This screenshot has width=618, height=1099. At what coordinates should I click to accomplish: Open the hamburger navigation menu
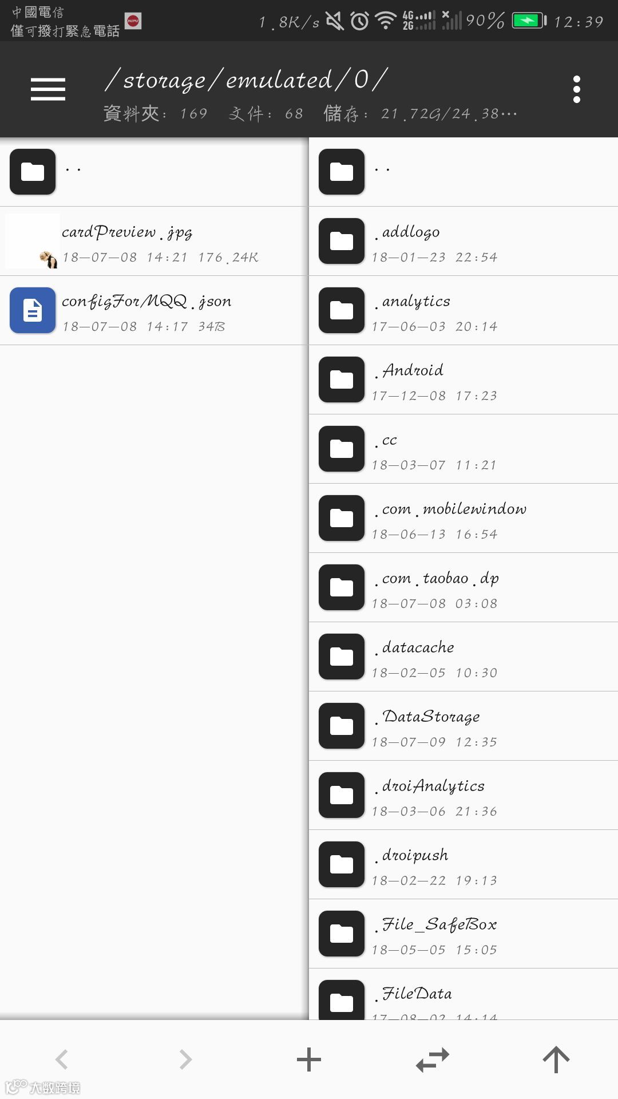tap(48, 89)
